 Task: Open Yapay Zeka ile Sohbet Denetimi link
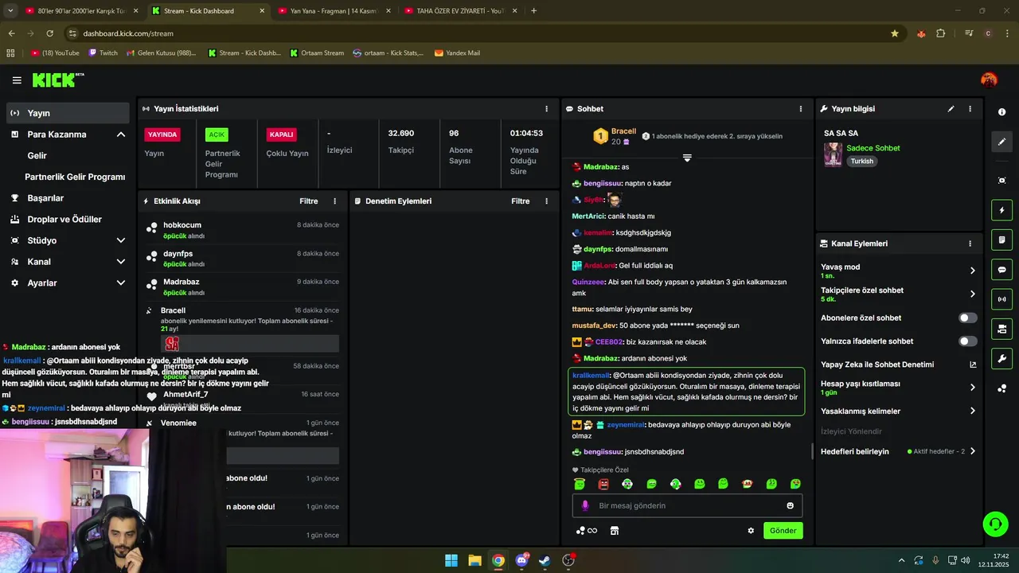[898, 364]
